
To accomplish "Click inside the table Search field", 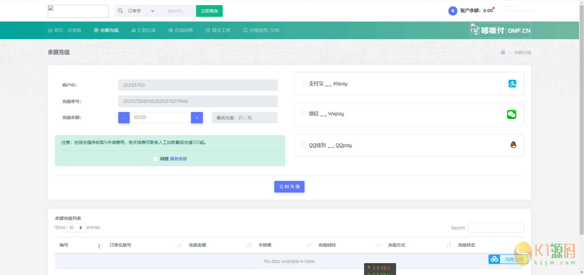I will [x=495, y=228].
